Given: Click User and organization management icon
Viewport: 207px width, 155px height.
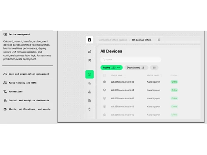Looking at the screenshot, I should [5, 74].
